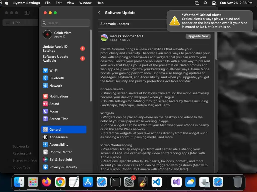Click the sidebar Search field
The height and width of the screenshot is (192, 257).
[x=66, y=23]
